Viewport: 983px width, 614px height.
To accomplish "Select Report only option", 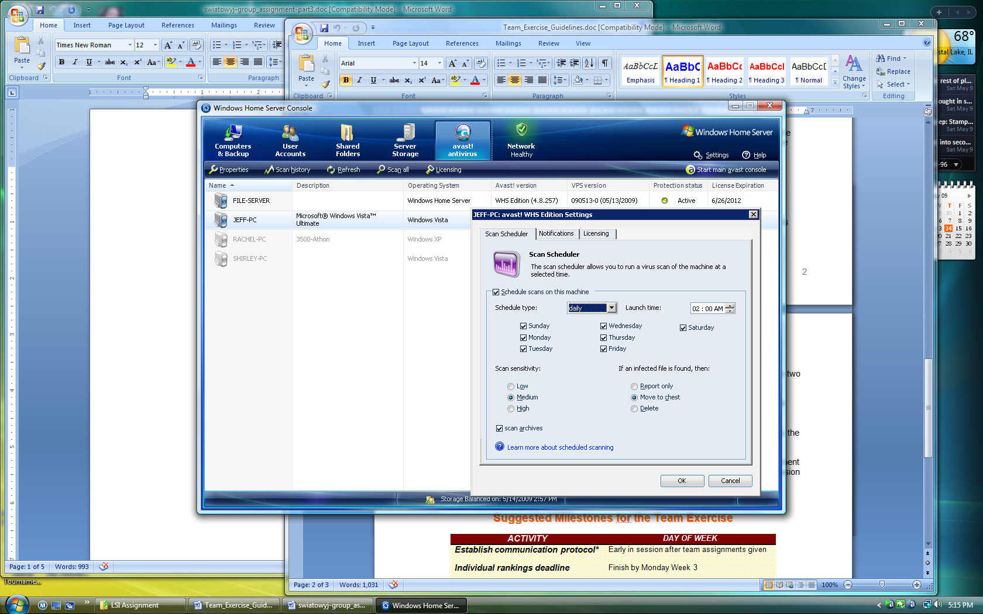I will pyautogui.click(x=634, y=386).
